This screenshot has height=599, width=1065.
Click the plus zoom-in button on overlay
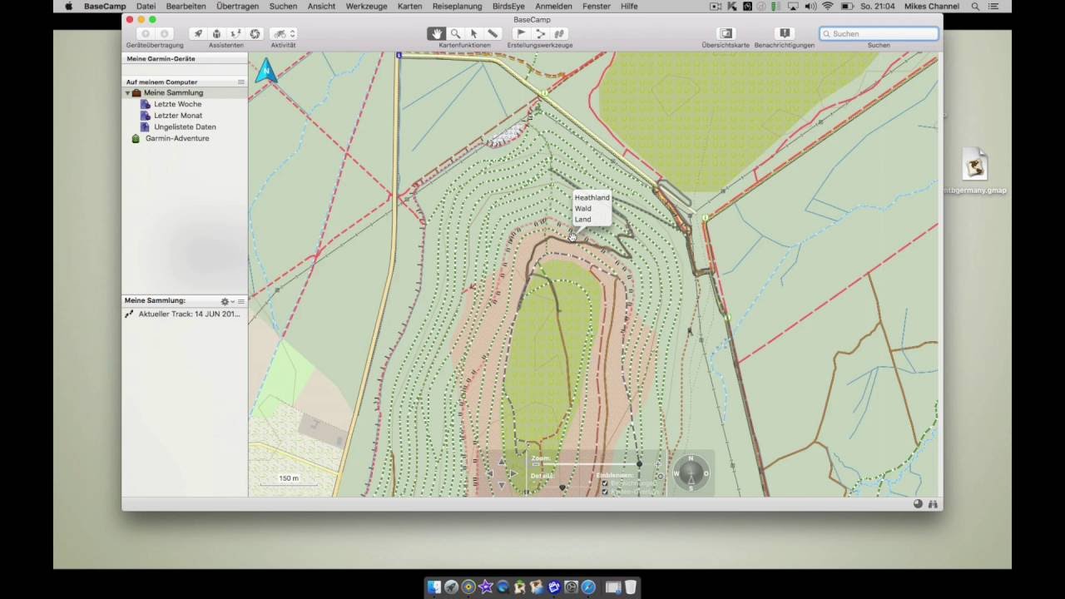659,465
